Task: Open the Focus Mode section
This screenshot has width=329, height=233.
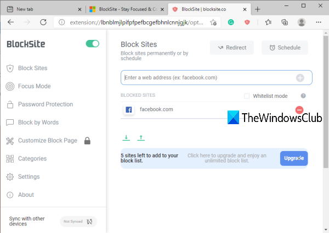Action: coord(34,86)
